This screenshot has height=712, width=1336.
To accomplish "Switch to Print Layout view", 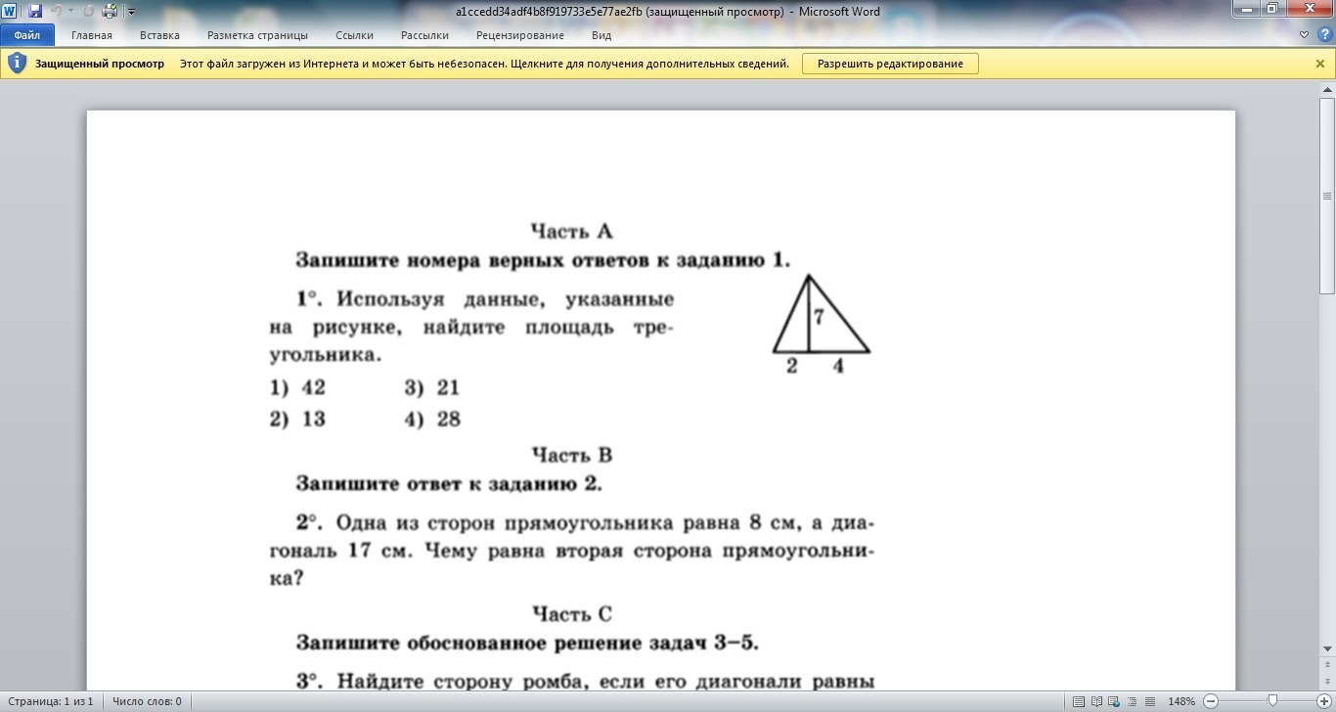I will click(1079, 701).
